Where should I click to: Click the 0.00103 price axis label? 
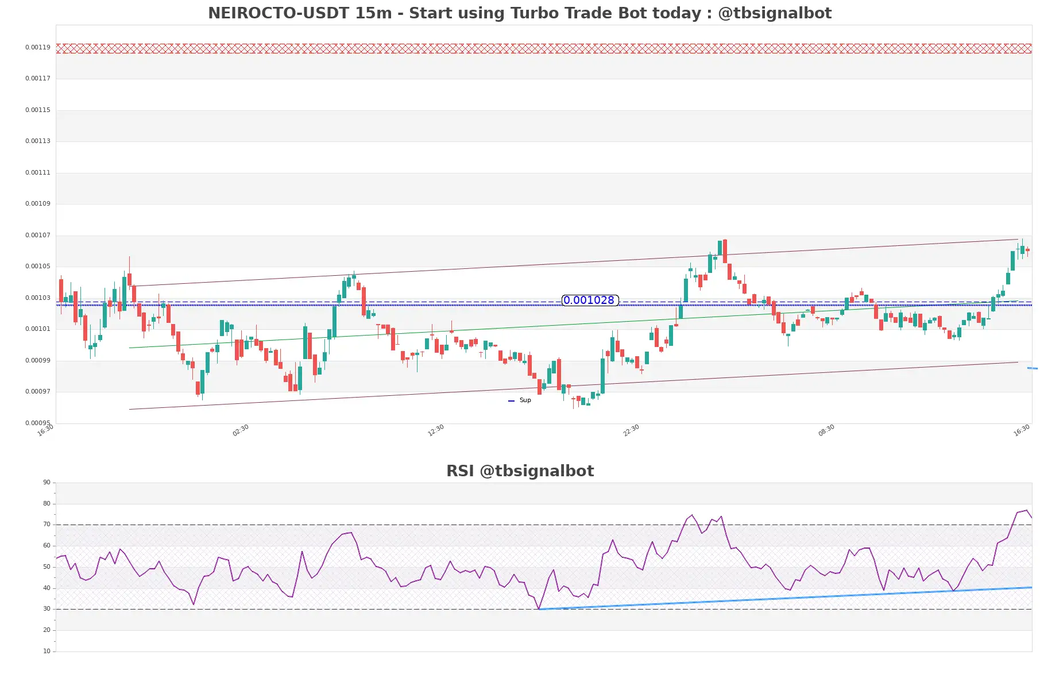click(38, 298)
